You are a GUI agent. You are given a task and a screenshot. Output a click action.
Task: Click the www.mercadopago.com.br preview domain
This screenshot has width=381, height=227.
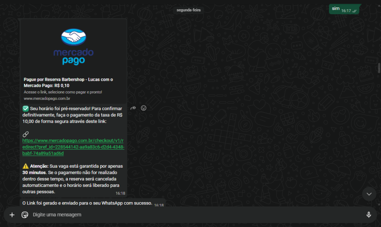[x=47, y=98]
